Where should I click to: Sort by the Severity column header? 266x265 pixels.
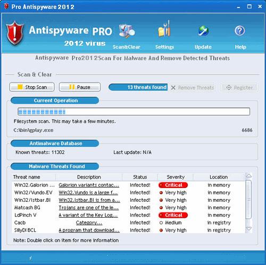pyautogui.click(x=176, y=177)
